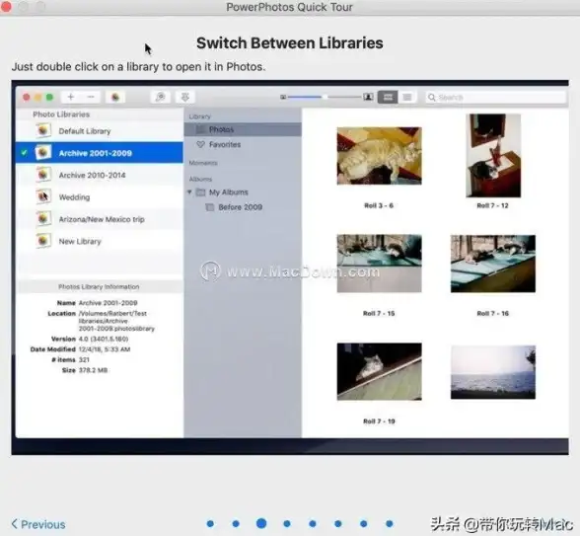
Task: Select the Archive 2010-2014 library
Action: point(99,175)
